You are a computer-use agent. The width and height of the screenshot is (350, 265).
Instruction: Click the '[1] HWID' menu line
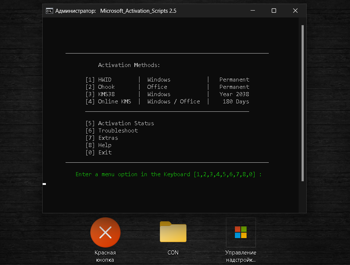click(167, 80)
